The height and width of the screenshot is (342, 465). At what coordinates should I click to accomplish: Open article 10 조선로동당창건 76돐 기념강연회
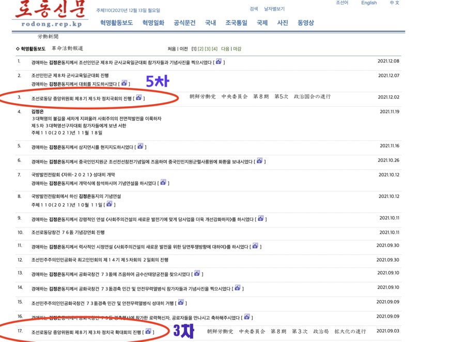pyautogui.click(x=68, y=233)
